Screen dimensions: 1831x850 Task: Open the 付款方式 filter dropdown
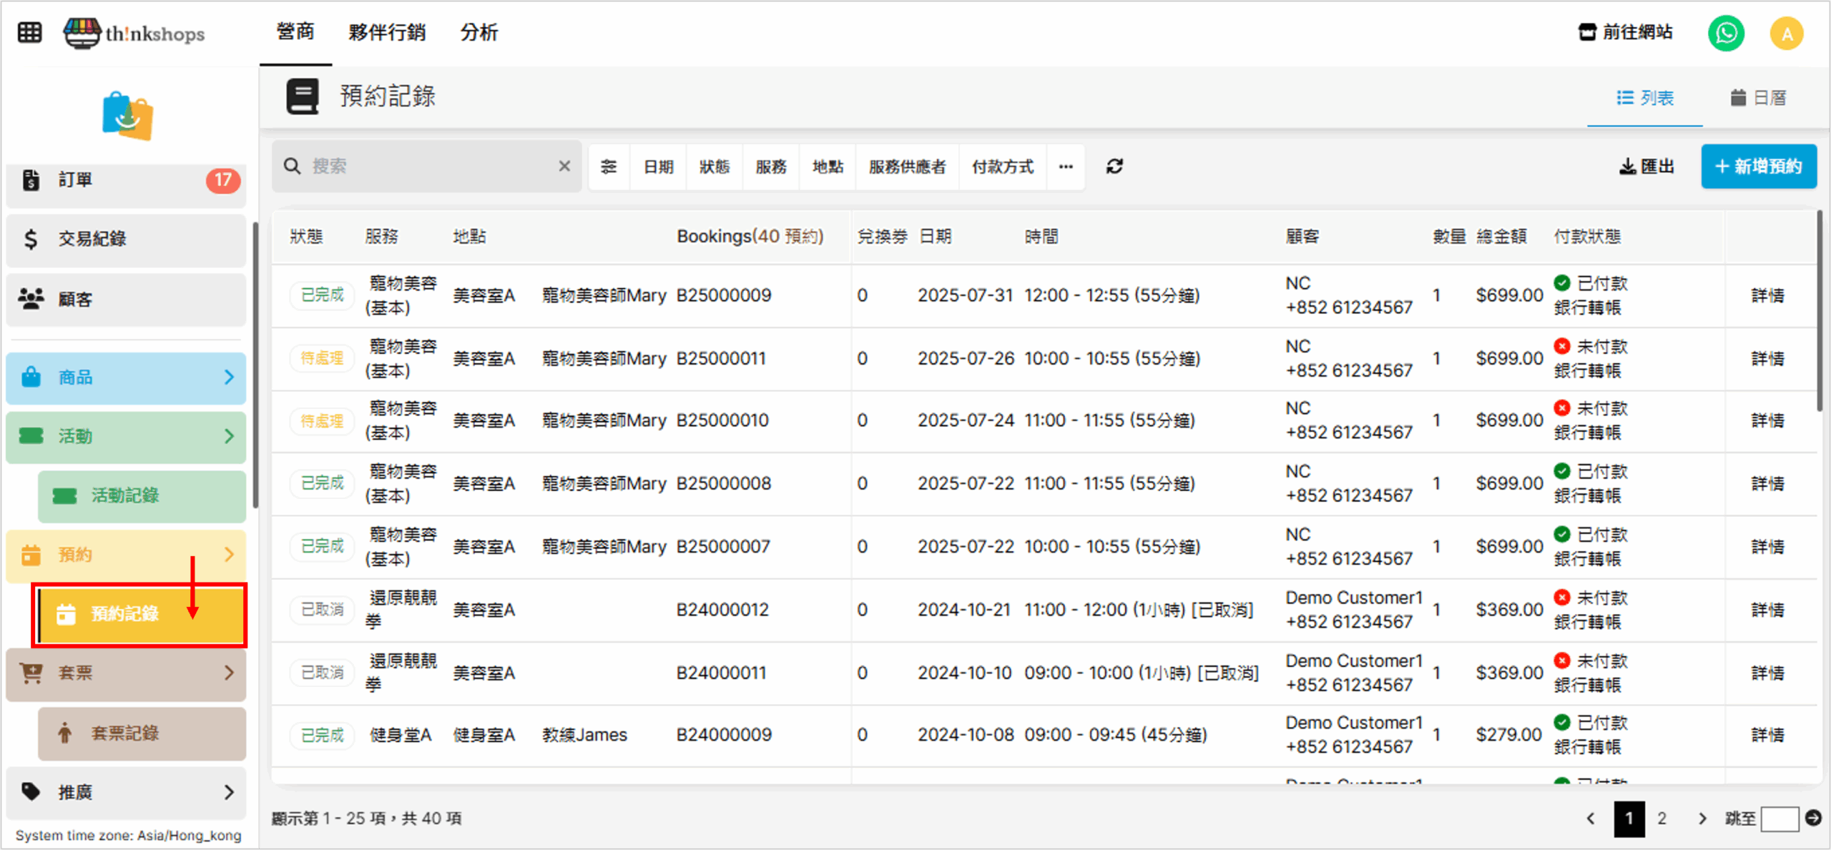click(x=1002, y=167)
